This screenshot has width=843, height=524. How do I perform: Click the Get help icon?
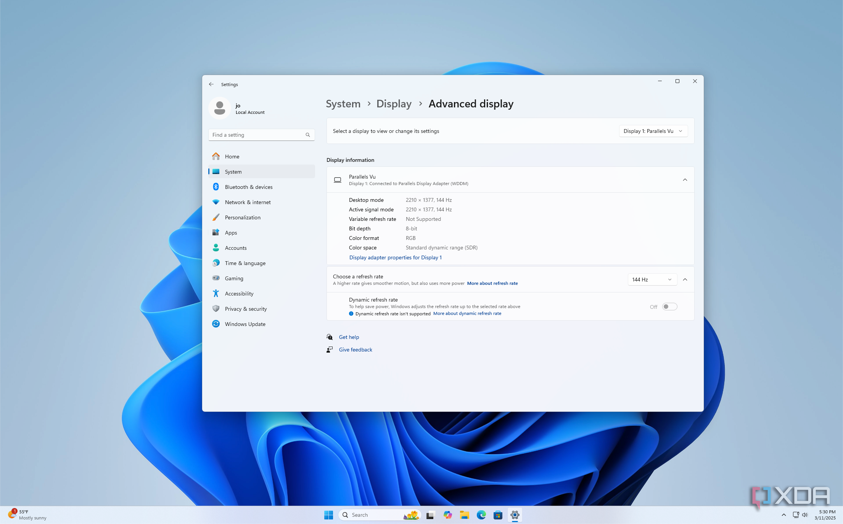click(330, 337)
